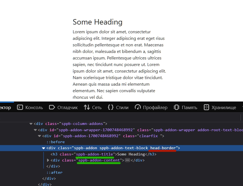The width and height of the screenshot is (243, 186).
Task: Click the Стили curly braces icon
Action: [x=111, y=107]
